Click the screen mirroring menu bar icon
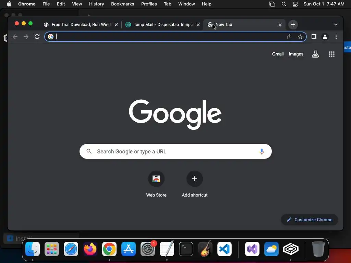This screenshot has height=263, width=351. [272, 4]
